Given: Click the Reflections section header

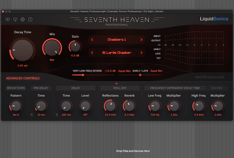Looking at the screenshot, I should click(x=16, y=88).
